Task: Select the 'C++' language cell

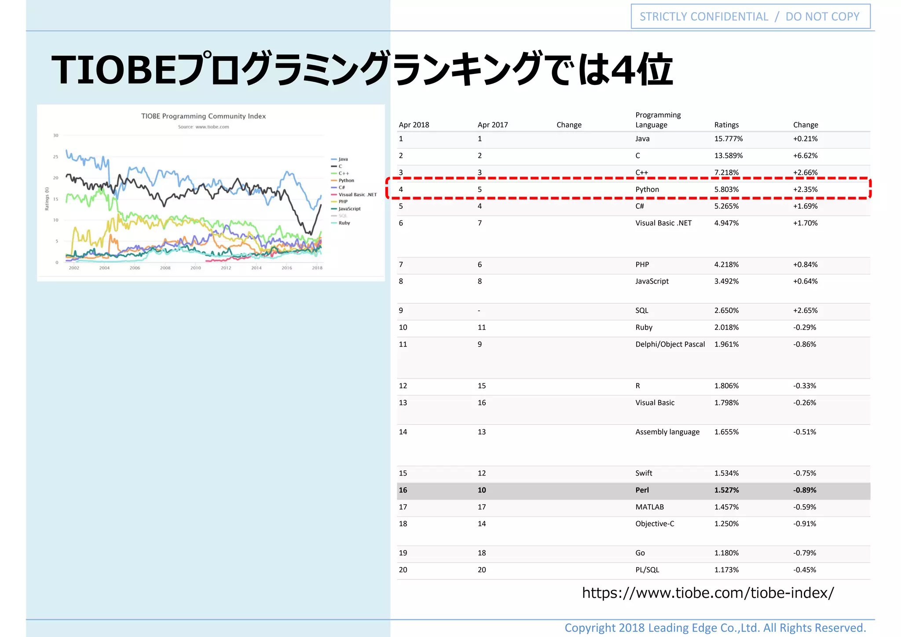Action: [x=641, y=172]
